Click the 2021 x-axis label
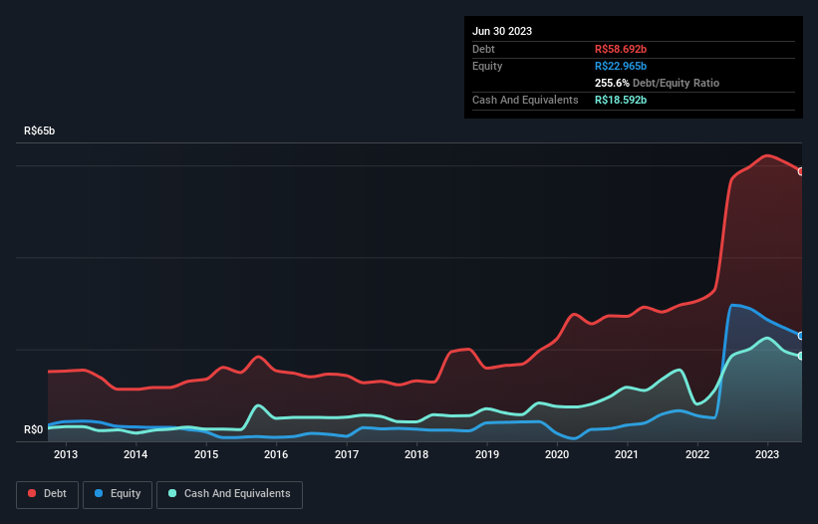This screenshot has width=818, height=524. [x=628, y=455]
